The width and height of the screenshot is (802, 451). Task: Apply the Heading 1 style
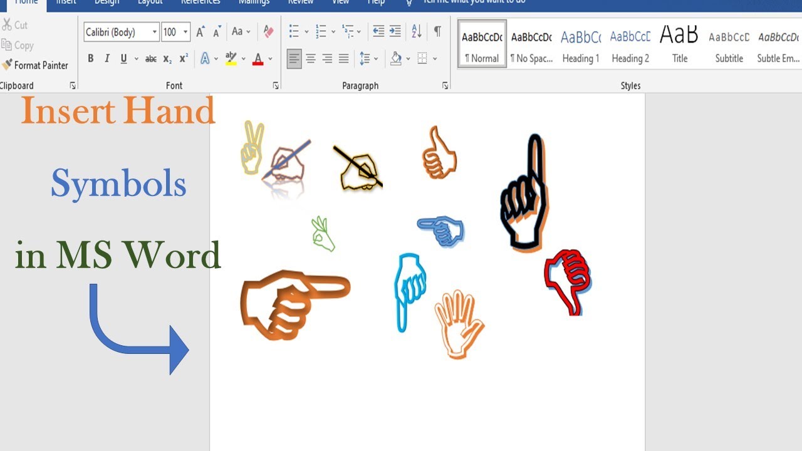[x=581, y=44]
